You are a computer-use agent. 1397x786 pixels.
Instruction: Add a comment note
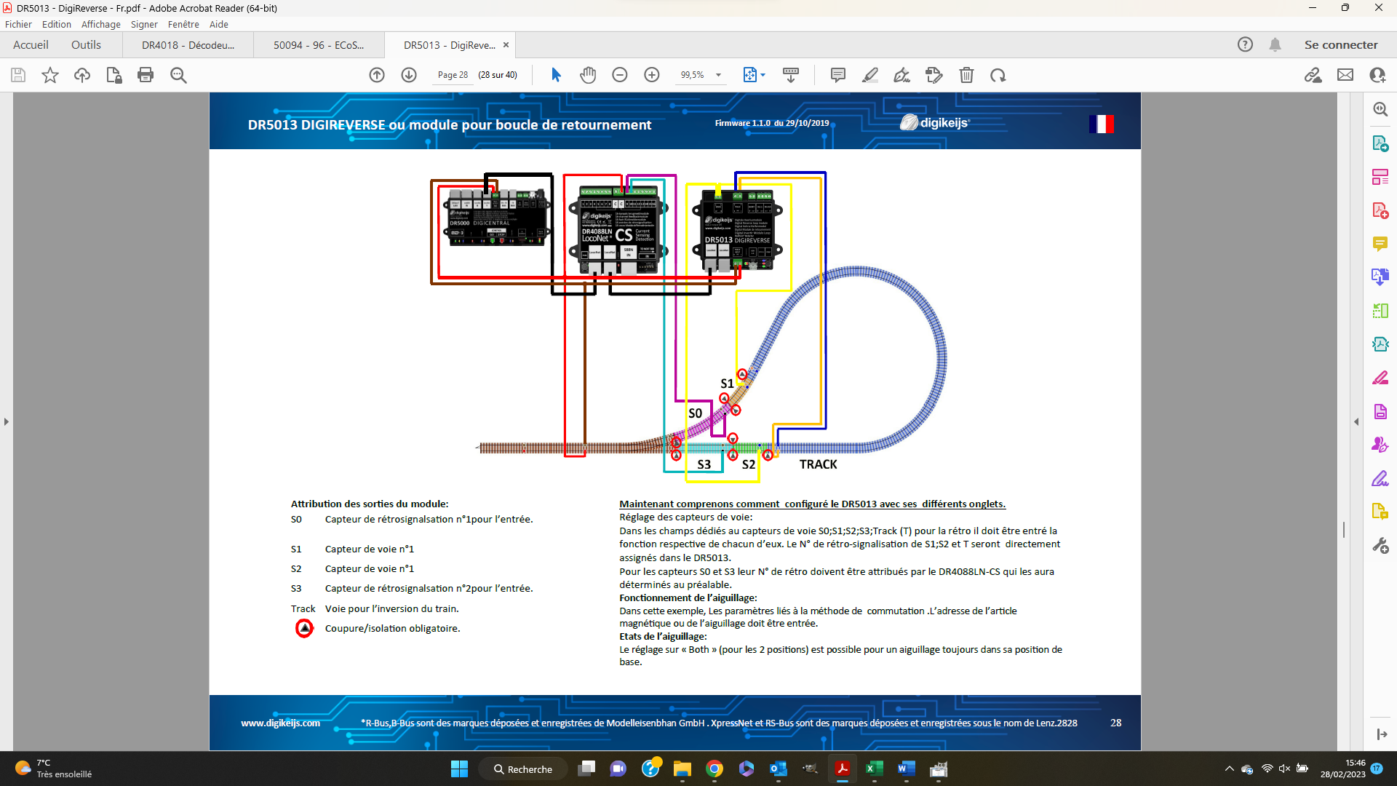coord(838,75)
